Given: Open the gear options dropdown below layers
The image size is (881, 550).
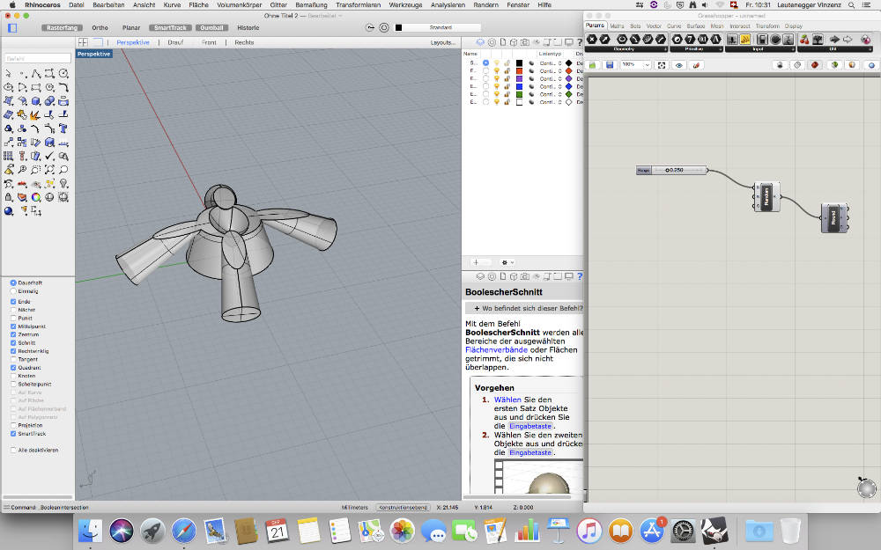Looking at the screenshot, I should [507, 262].
